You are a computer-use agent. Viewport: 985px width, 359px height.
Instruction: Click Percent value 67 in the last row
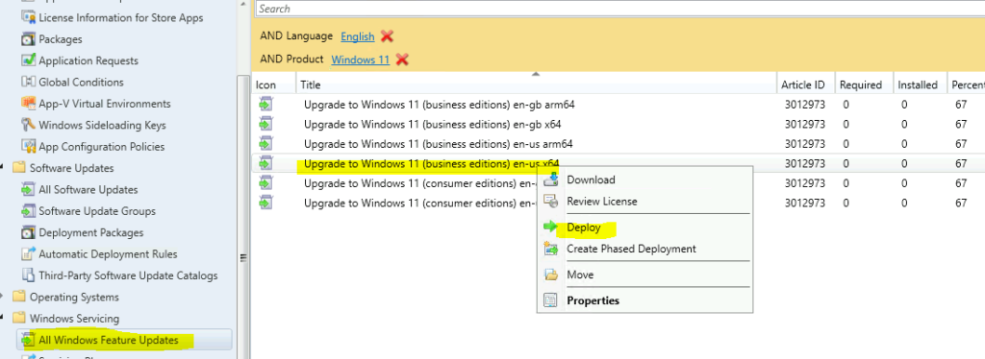(x=961, y=203)
